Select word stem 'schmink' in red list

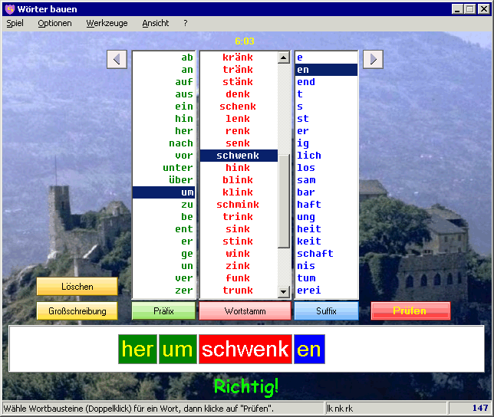click(239, 205)
